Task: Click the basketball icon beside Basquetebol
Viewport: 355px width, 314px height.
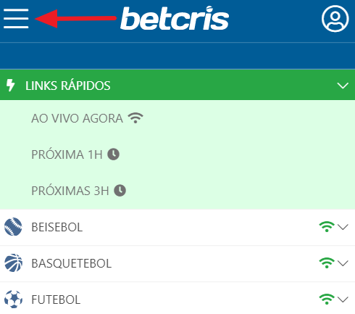Action: click(13, 263)
